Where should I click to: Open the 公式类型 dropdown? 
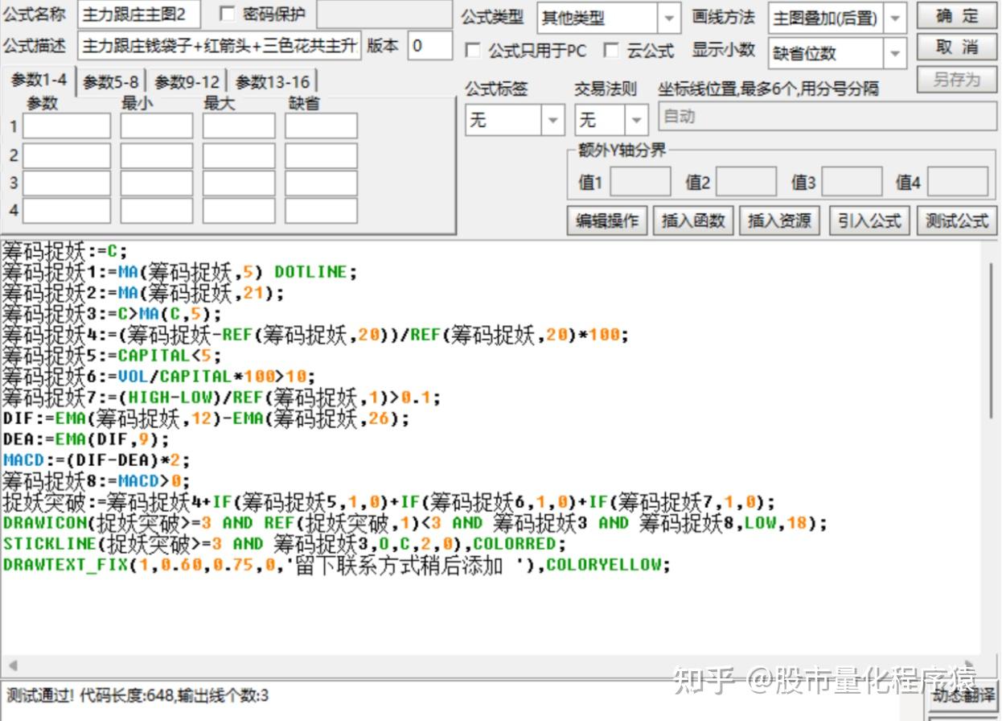pyautogui.click(x=669, y=18)
